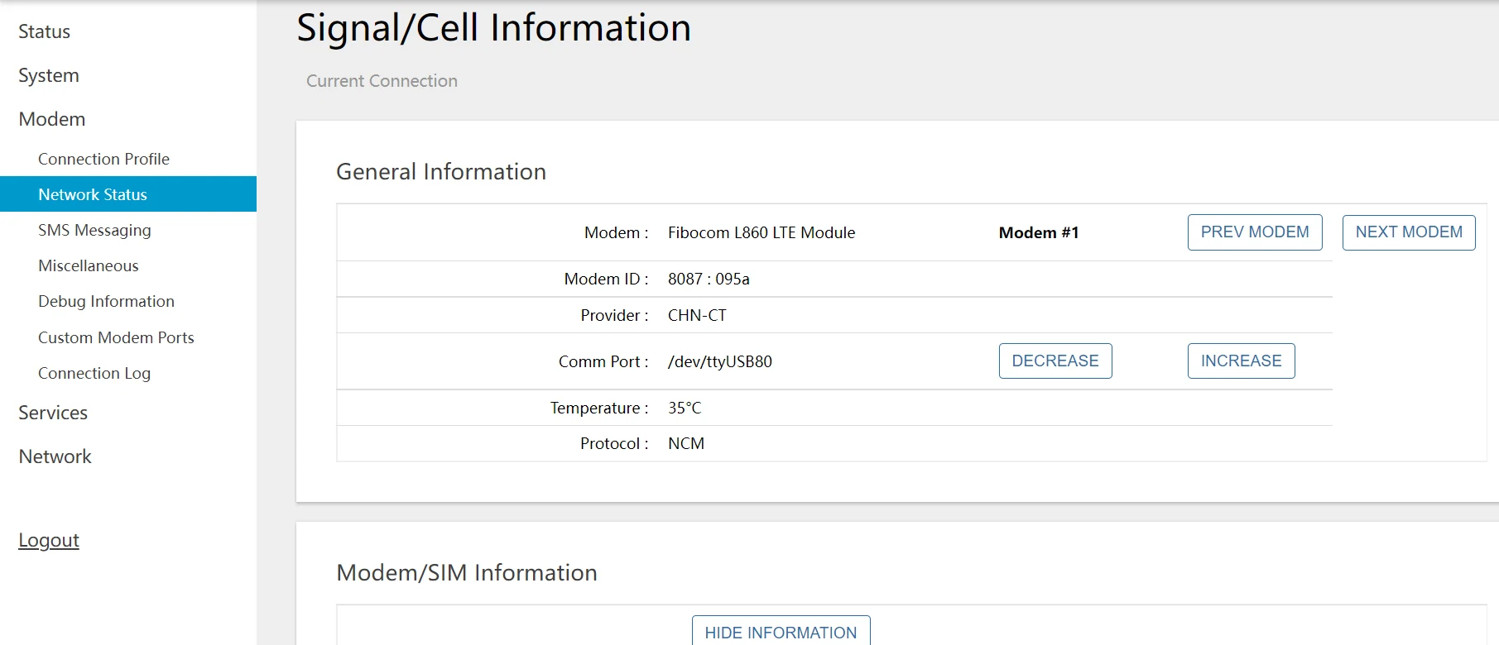1499x645 pixels.
Task: Expand the Services section
Action: click(x=53, y=413)
